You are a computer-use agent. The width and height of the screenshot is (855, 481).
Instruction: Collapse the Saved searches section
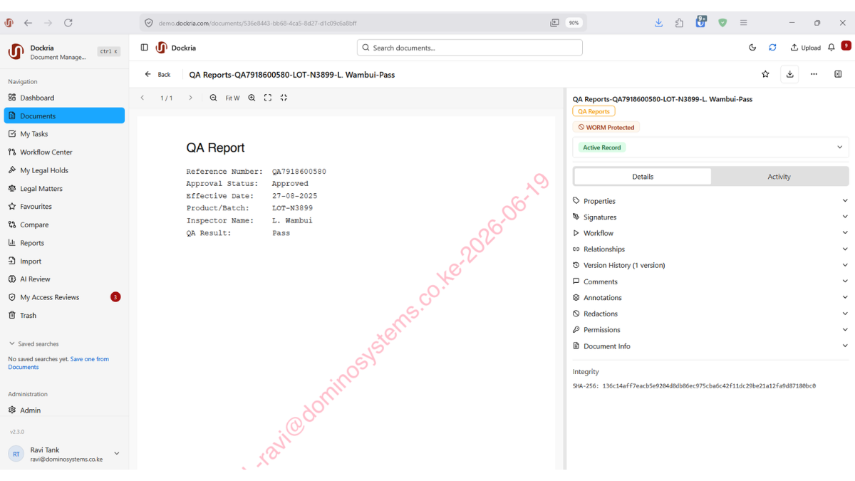(x=33, y=344)
